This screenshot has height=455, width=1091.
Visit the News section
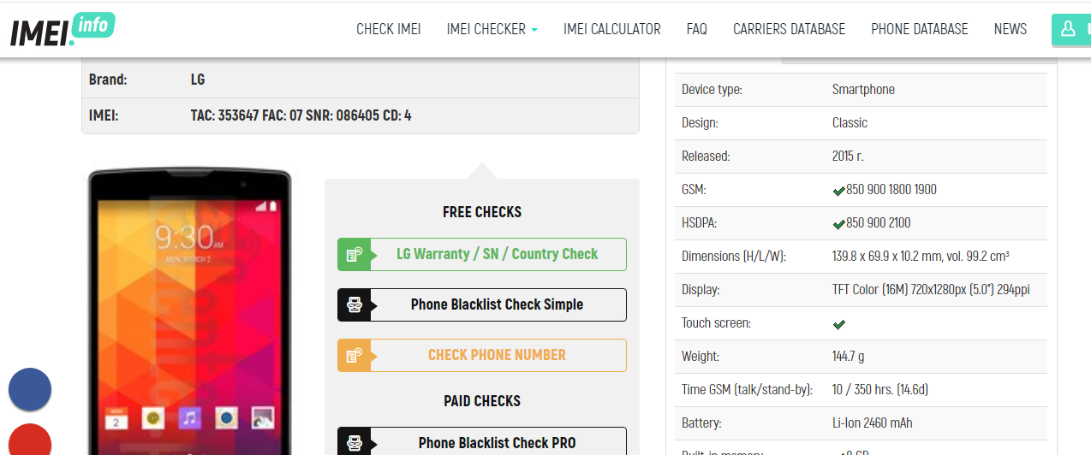tap(1010, 29)
